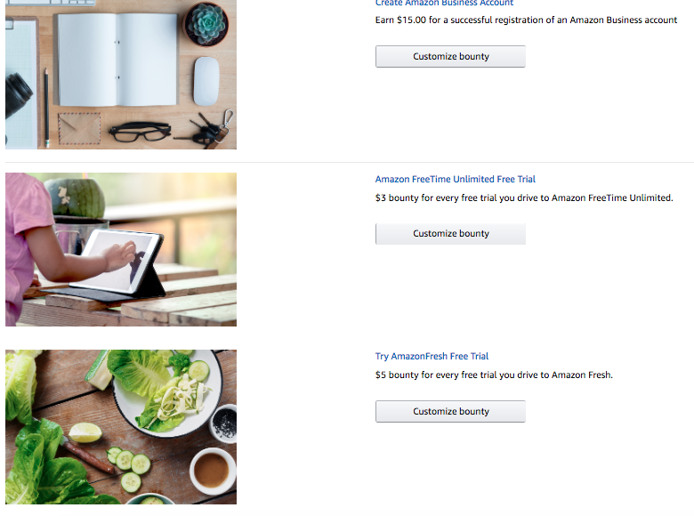Click the salad and lettuce promo image
This screenshot has width=694, height=516.
click(x=121, y=427)
